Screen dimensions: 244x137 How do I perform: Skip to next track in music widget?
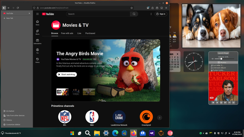(225, 103)
